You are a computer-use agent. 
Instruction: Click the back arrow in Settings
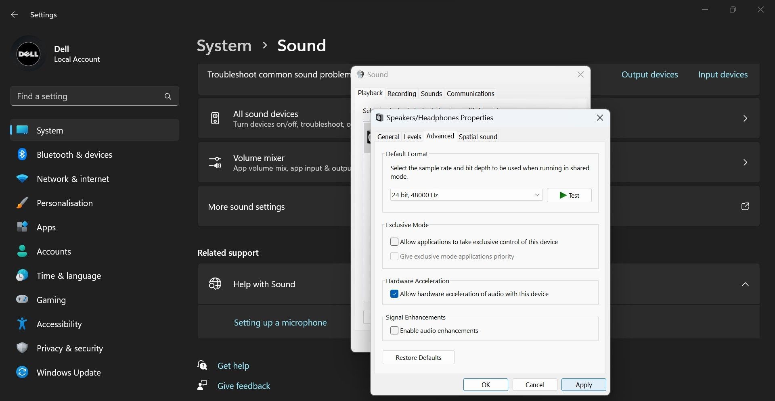click(x=15, y=15)
